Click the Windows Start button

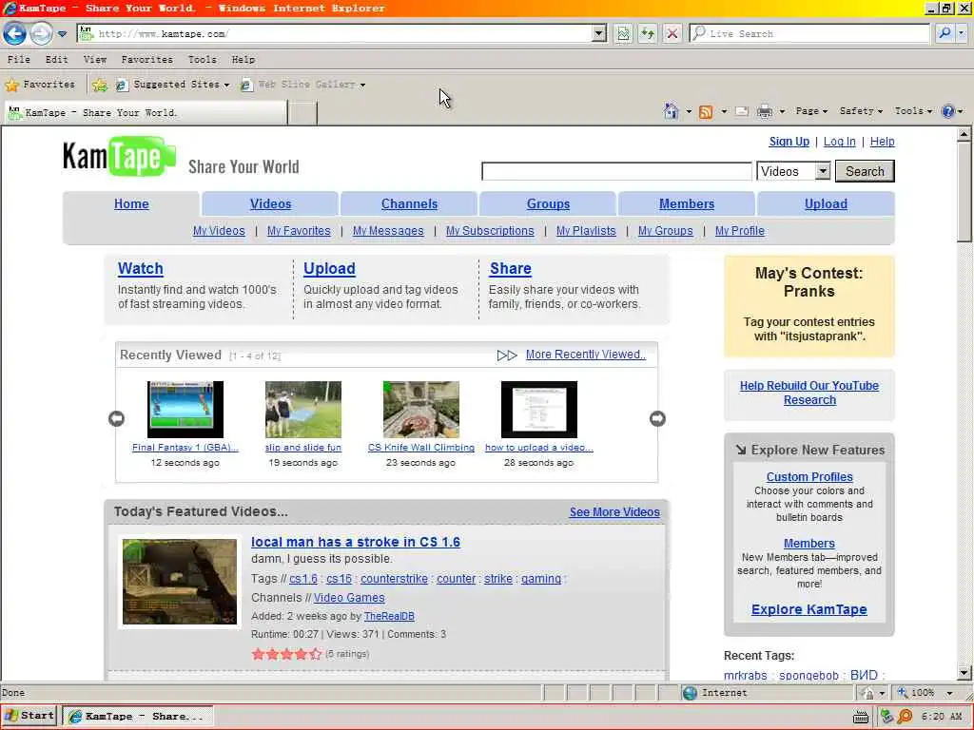click(x=29, y=716)
